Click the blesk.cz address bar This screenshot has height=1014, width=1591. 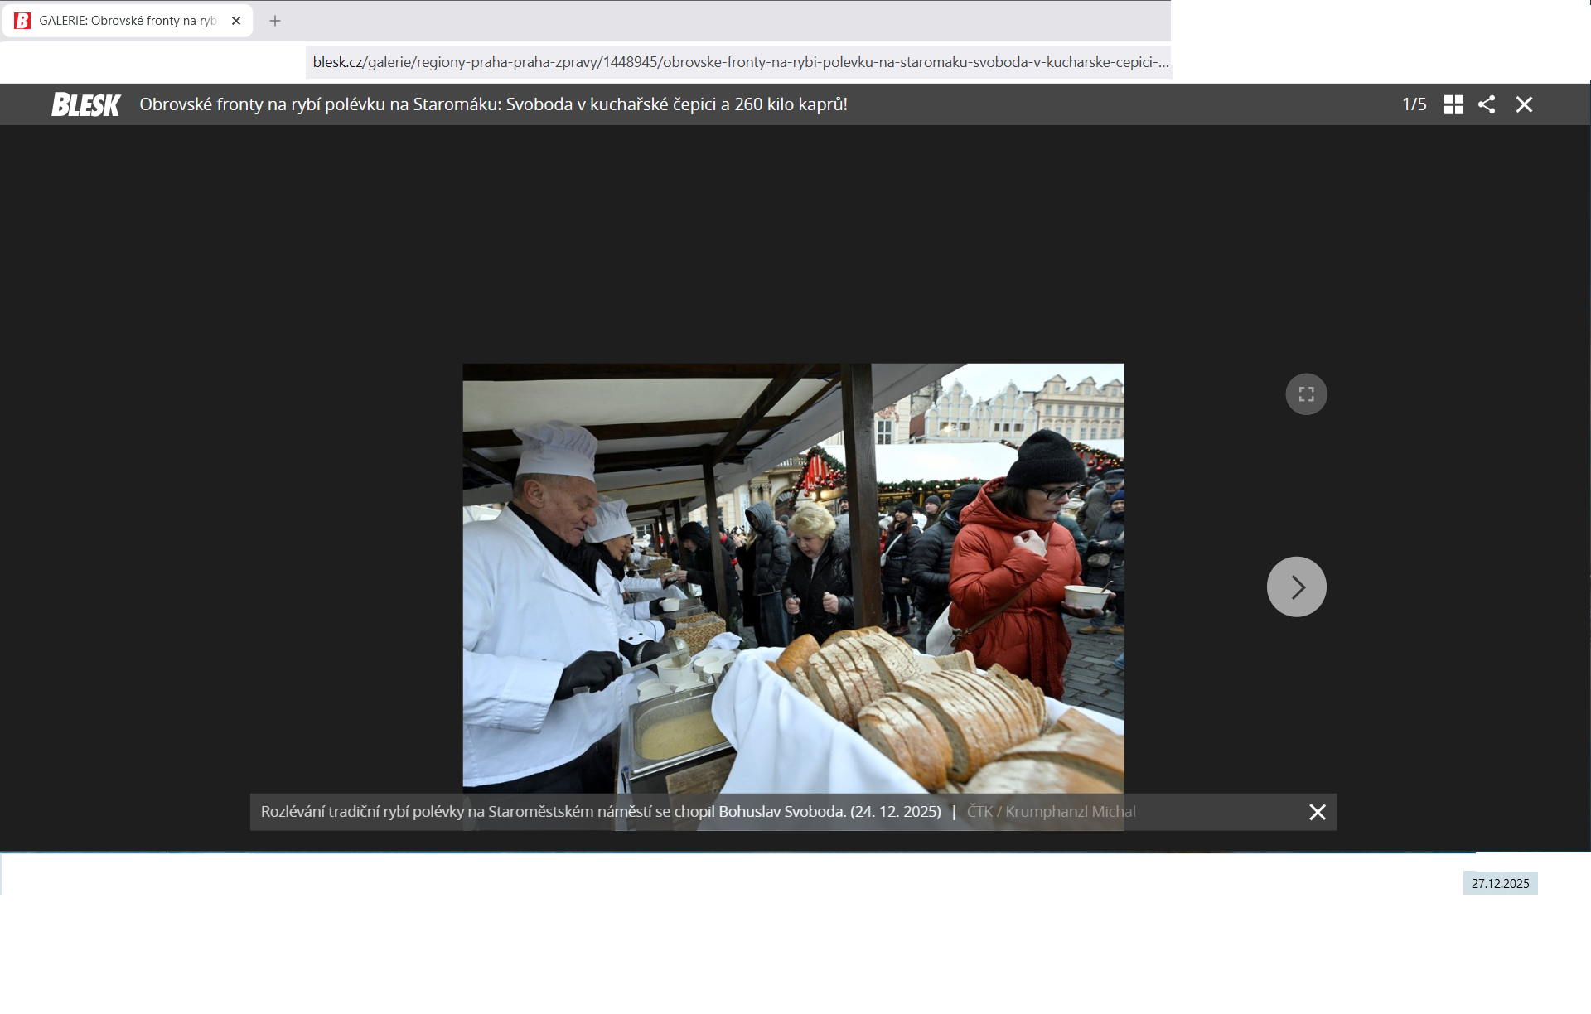pos(739,62)
